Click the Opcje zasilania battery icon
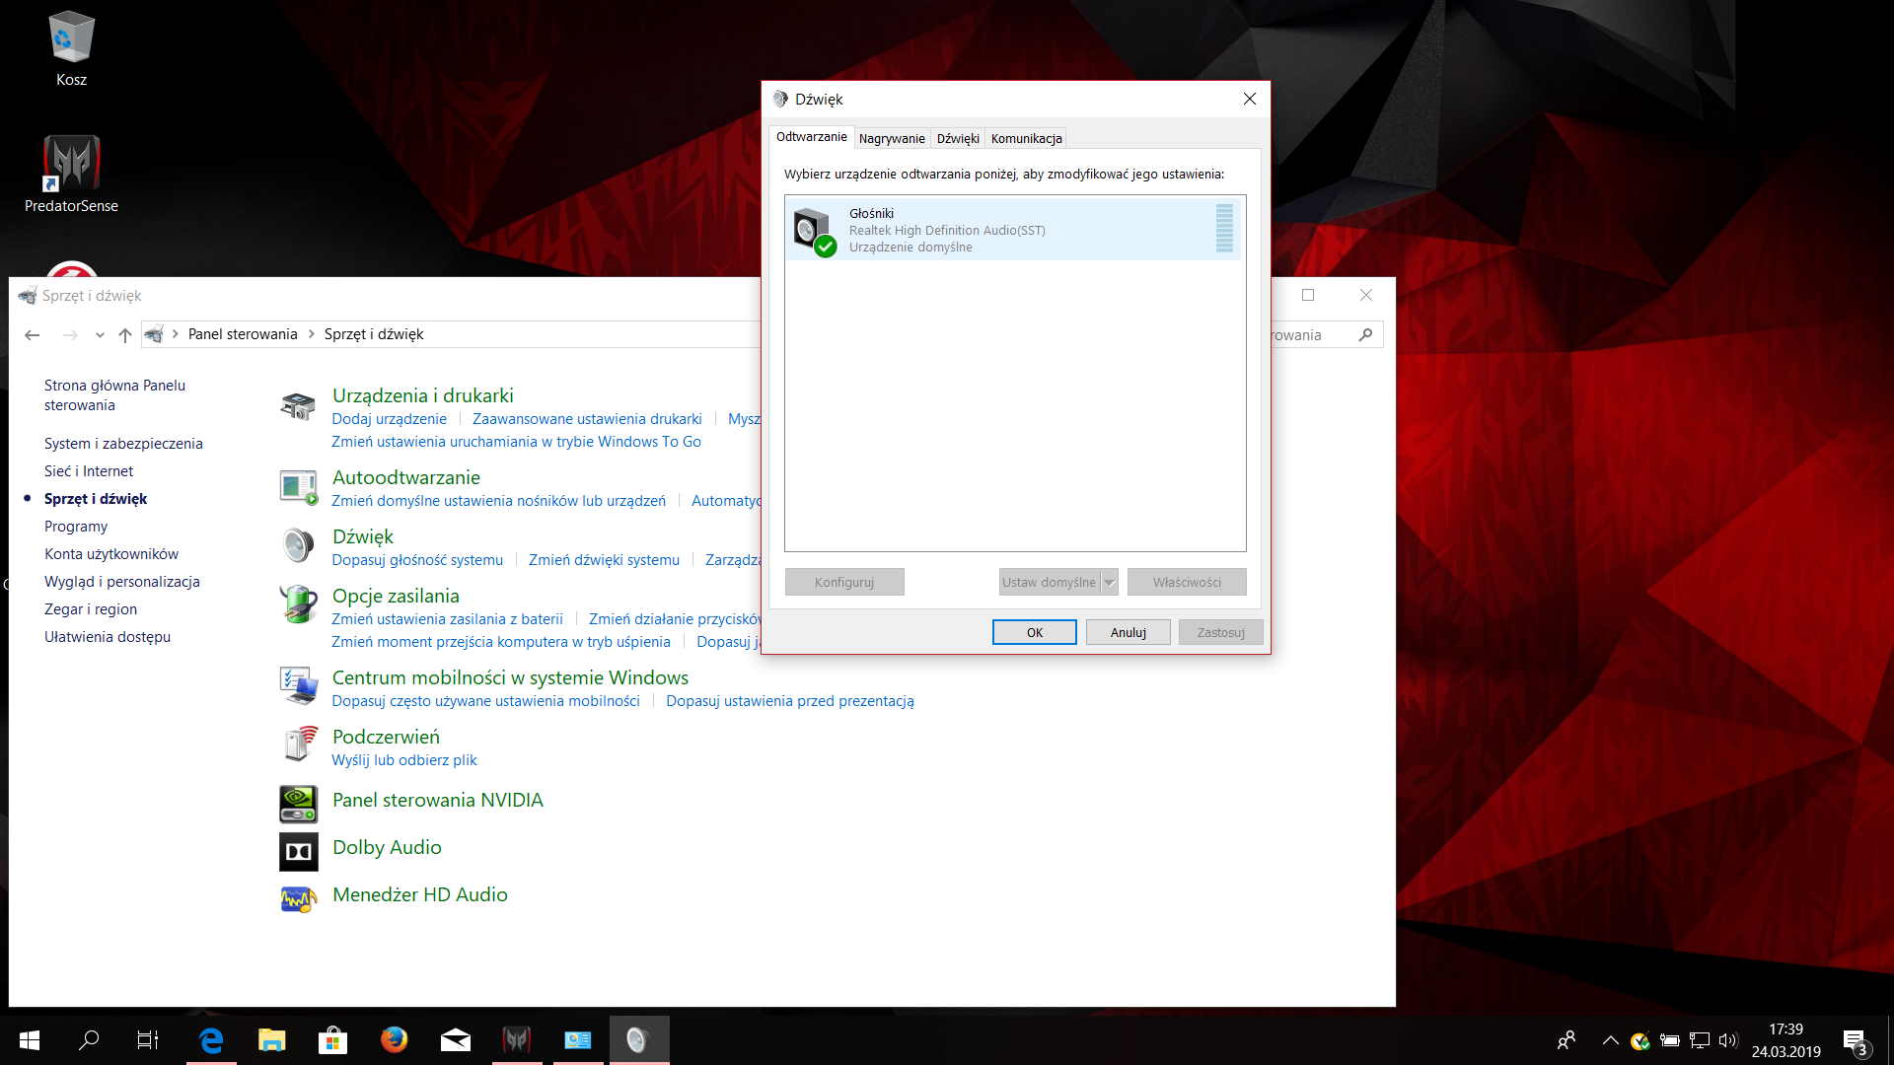 pyautogui.click(x=298, y=603)
